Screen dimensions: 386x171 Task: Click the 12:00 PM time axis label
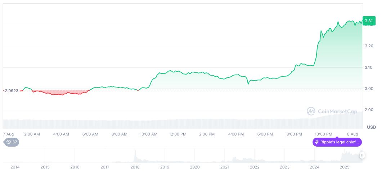pos(178,134)
